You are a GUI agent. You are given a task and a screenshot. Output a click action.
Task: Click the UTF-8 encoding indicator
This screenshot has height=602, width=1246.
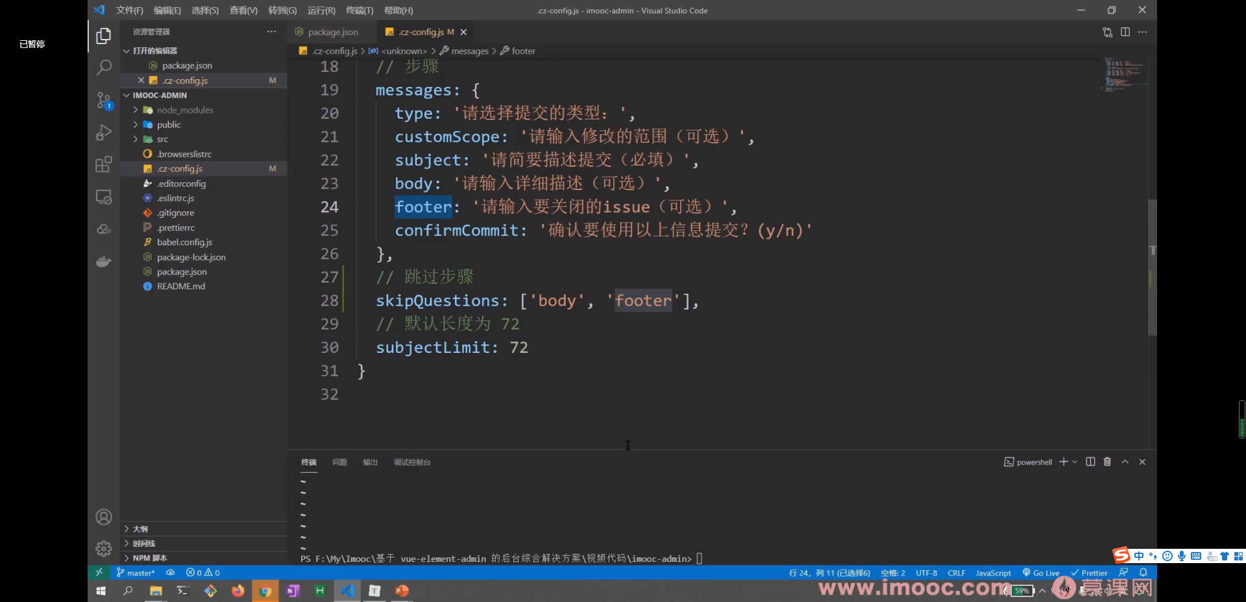pos(927,573)
